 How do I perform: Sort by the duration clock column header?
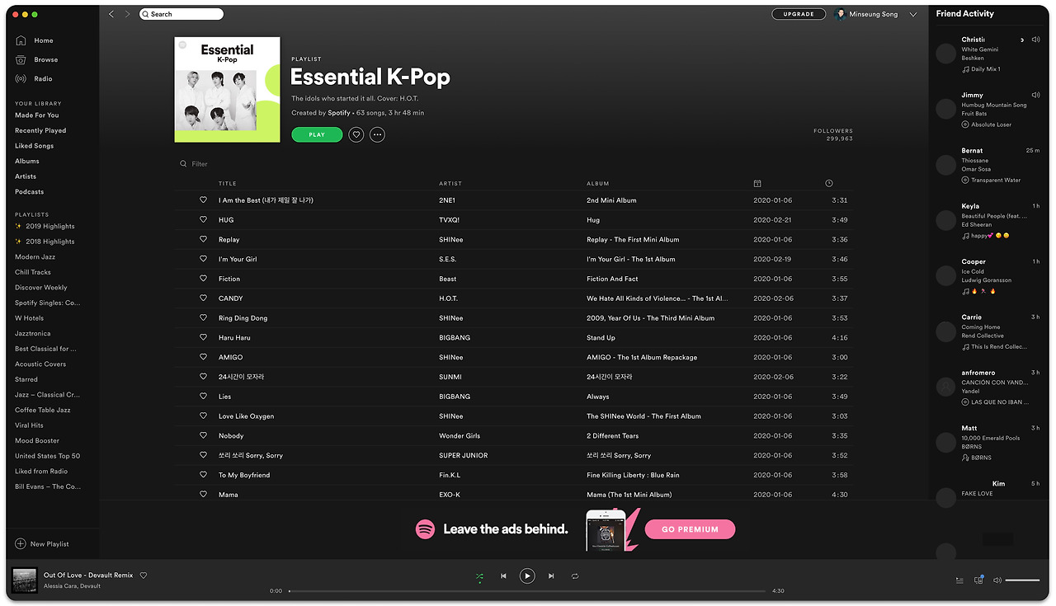(829, 183)
